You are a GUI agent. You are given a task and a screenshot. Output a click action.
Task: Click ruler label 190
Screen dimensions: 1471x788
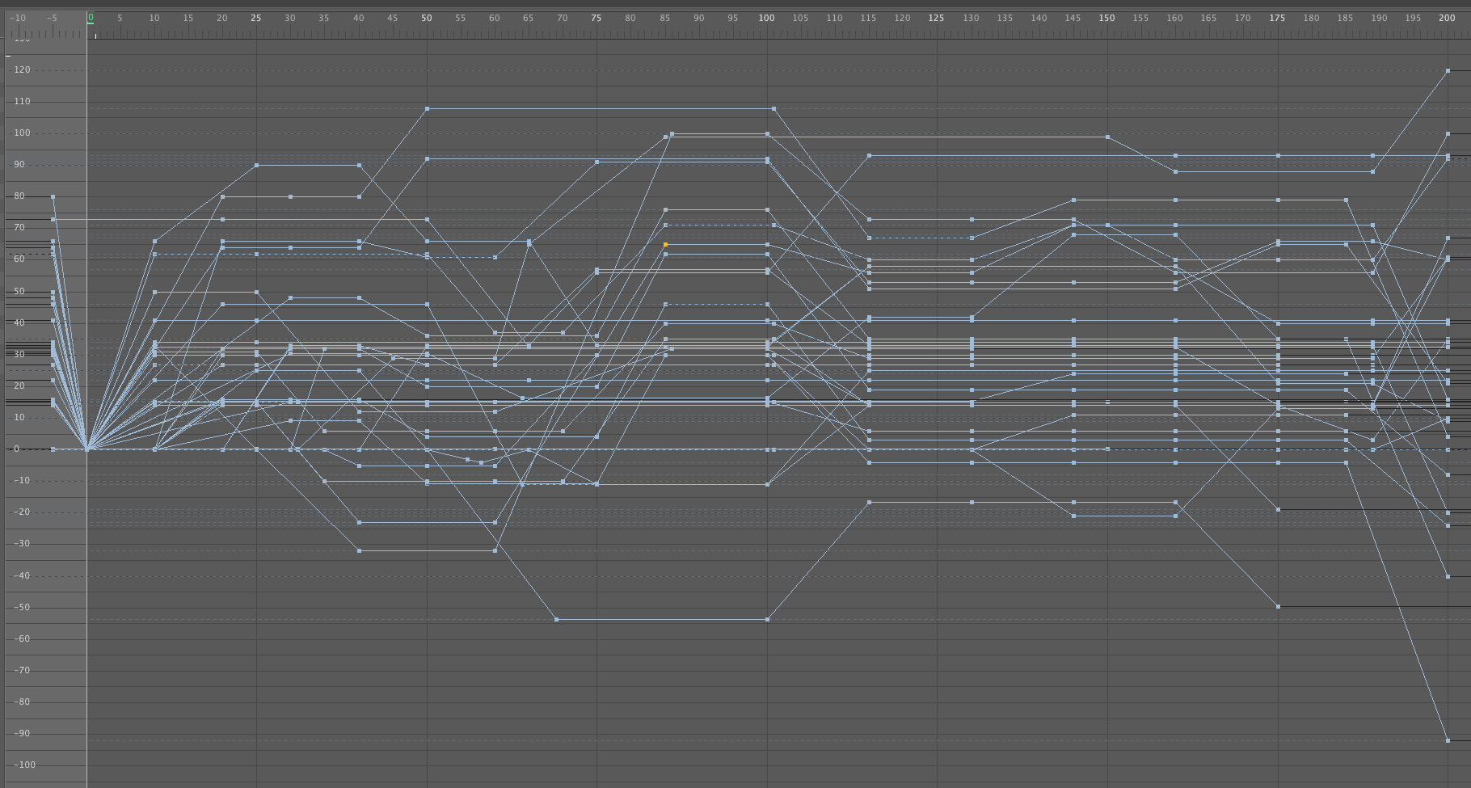(x=1379, y=18)
